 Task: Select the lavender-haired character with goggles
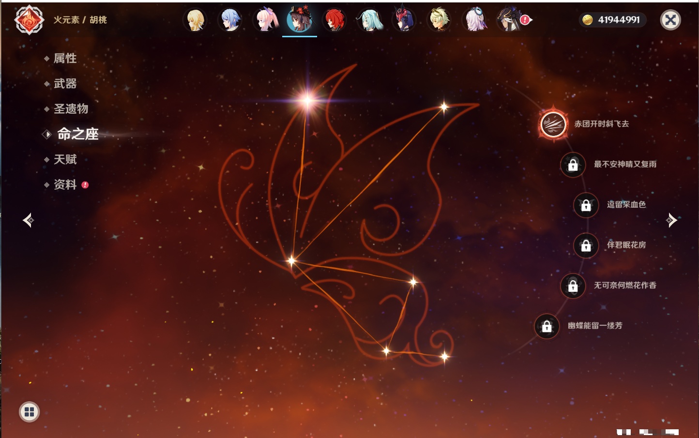pyautogui.click(x=474, y=20)
